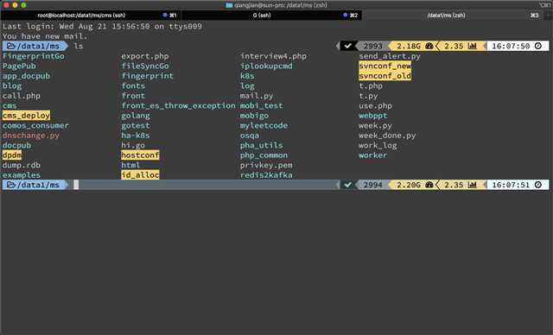Click the 'You have new mail.' line
553x335 pixels.
click(45, 36)
